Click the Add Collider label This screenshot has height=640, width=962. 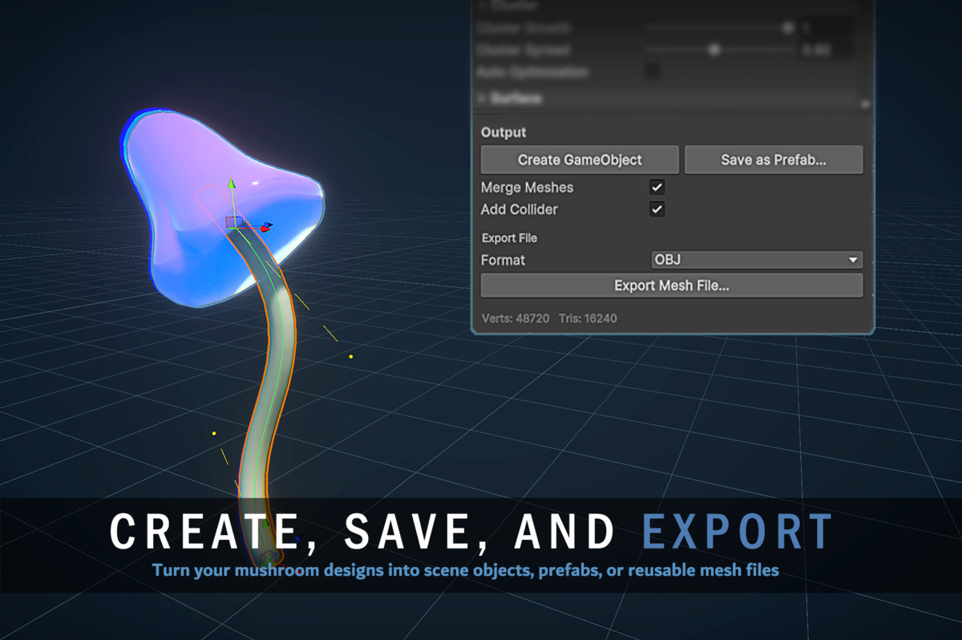tap(519, 209)
